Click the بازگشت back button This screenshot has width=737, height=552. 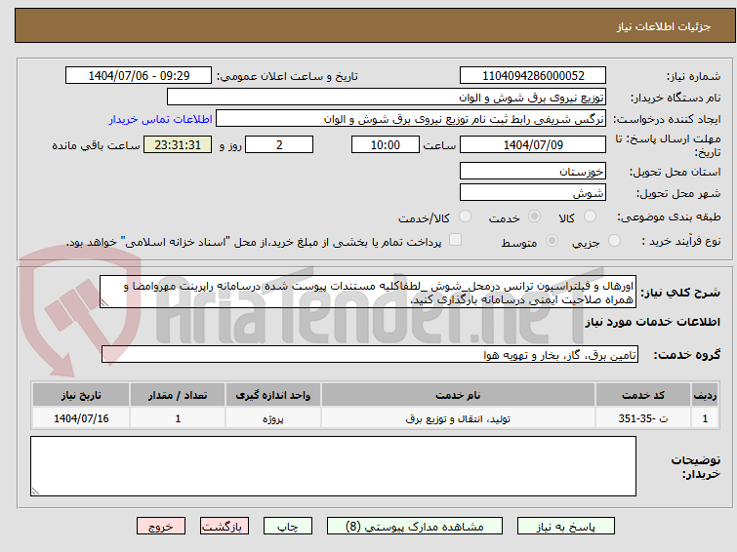pos(225,527)
